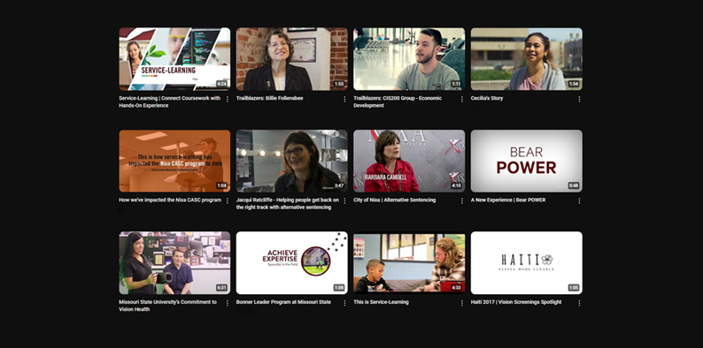Open title 'Missouri State University's Commitment to Vision Health'

167,306
